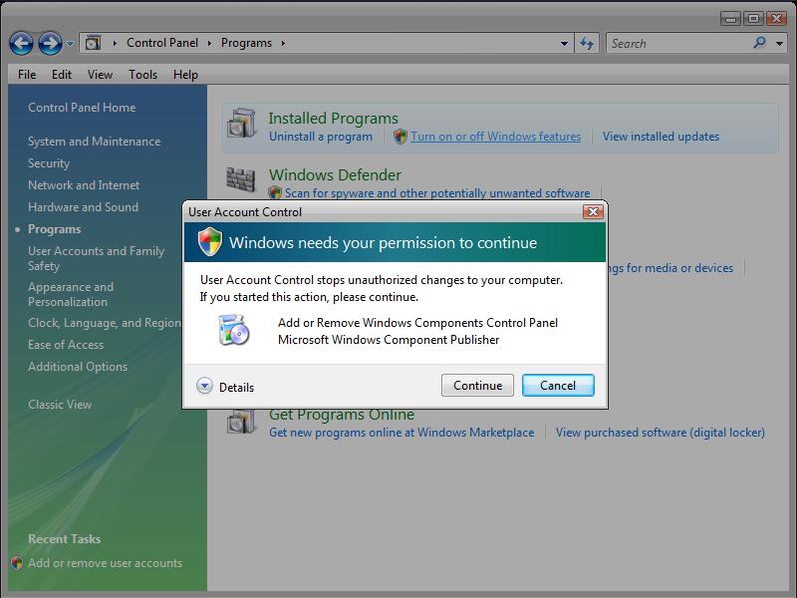Click Turn on or off Windows features

click(495, 137)
